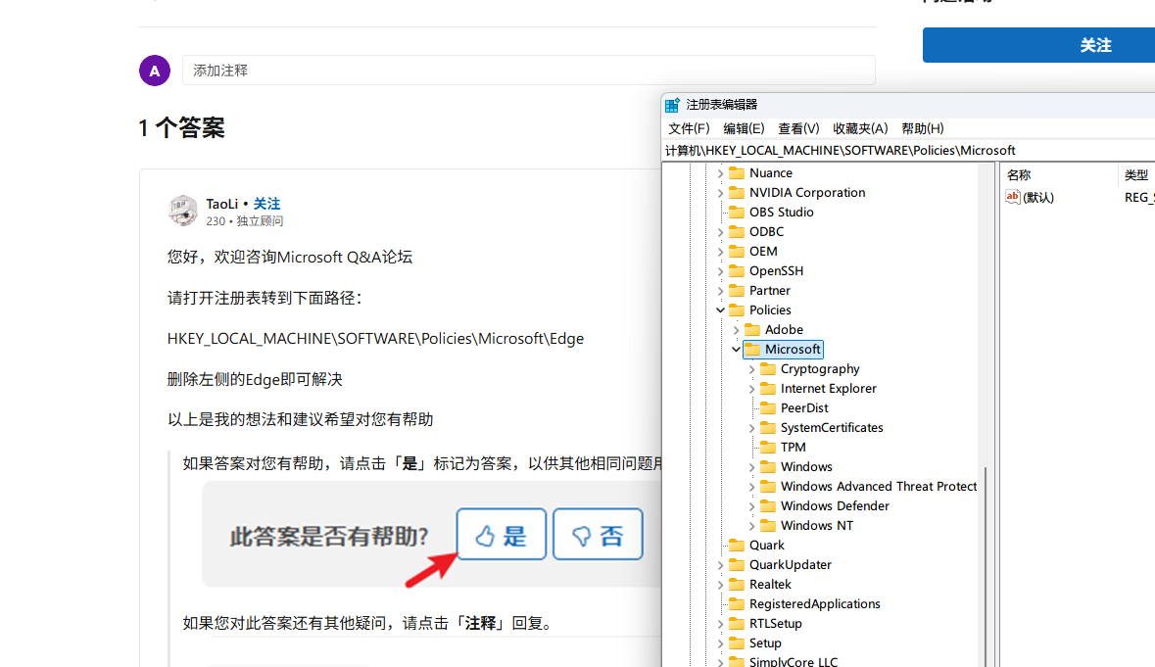Expand the Realtek key
1155x667 pixels.
pos(720,585)
